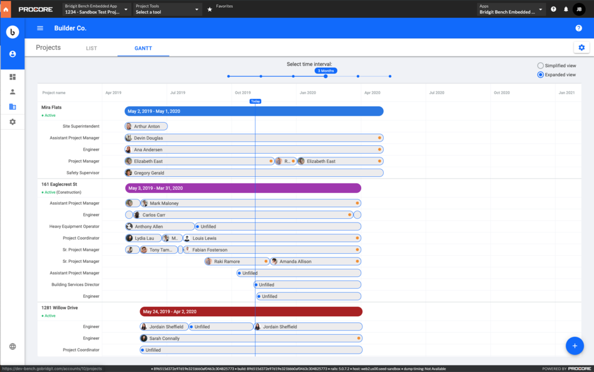The height and width of the screenshot is (372, 594).
Task: Click the Mira Flats May 2, 2019 - May 1, 2020 bar
Action: pyautogui.click(x=254, y=112)
